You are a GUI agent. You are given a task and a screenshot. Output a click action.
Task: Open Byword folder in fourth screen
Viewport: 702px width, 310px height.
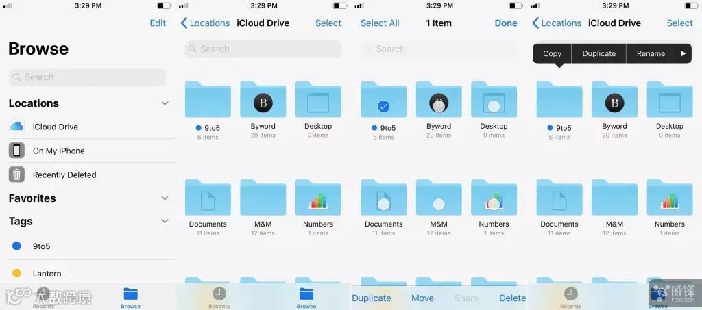coord(615,100)
